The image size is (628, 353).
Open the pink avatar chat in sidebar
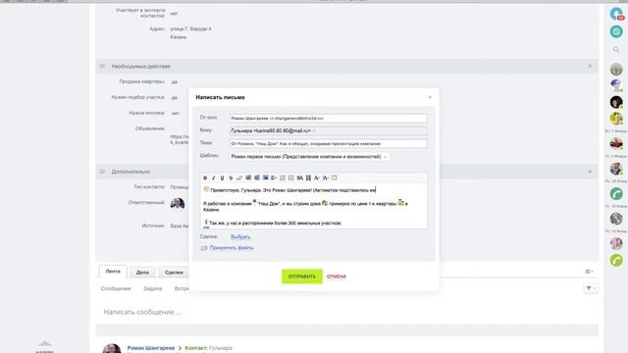coord(616,243)
